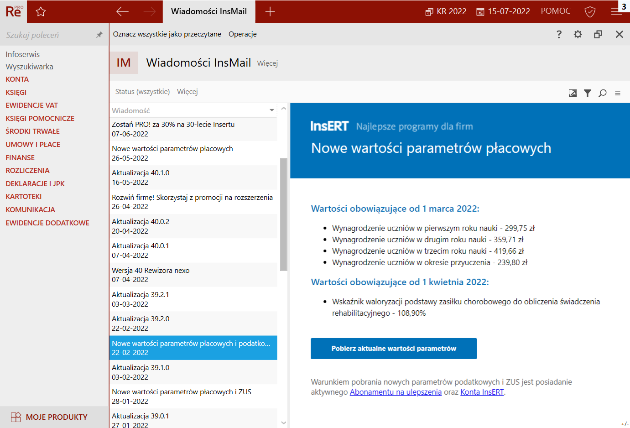This screenshot has width=630, height=428.
Task: Open the KOMUNIKACJA section
Action: pyautogui.click(x=31, y=210)
